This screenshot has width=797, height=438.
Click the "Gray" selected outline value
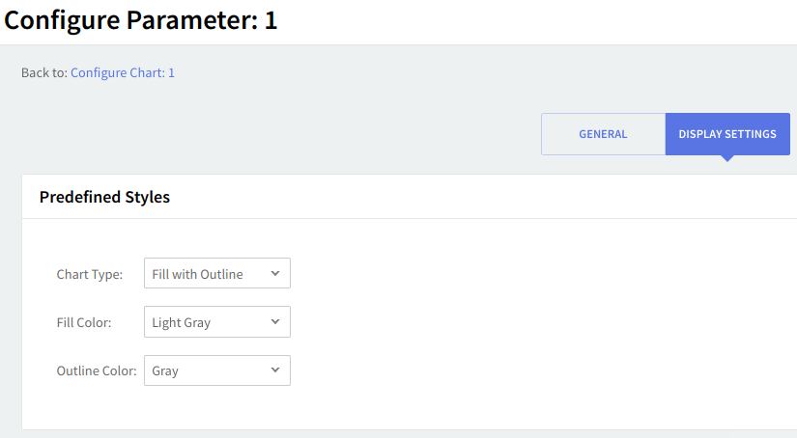tap(165, 370)
